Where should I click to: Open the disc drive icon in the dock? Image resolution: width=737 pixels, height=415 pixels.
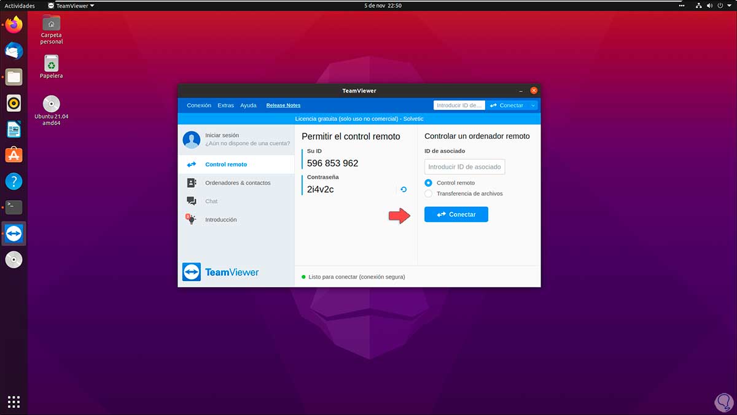click(x=14, y=260)
